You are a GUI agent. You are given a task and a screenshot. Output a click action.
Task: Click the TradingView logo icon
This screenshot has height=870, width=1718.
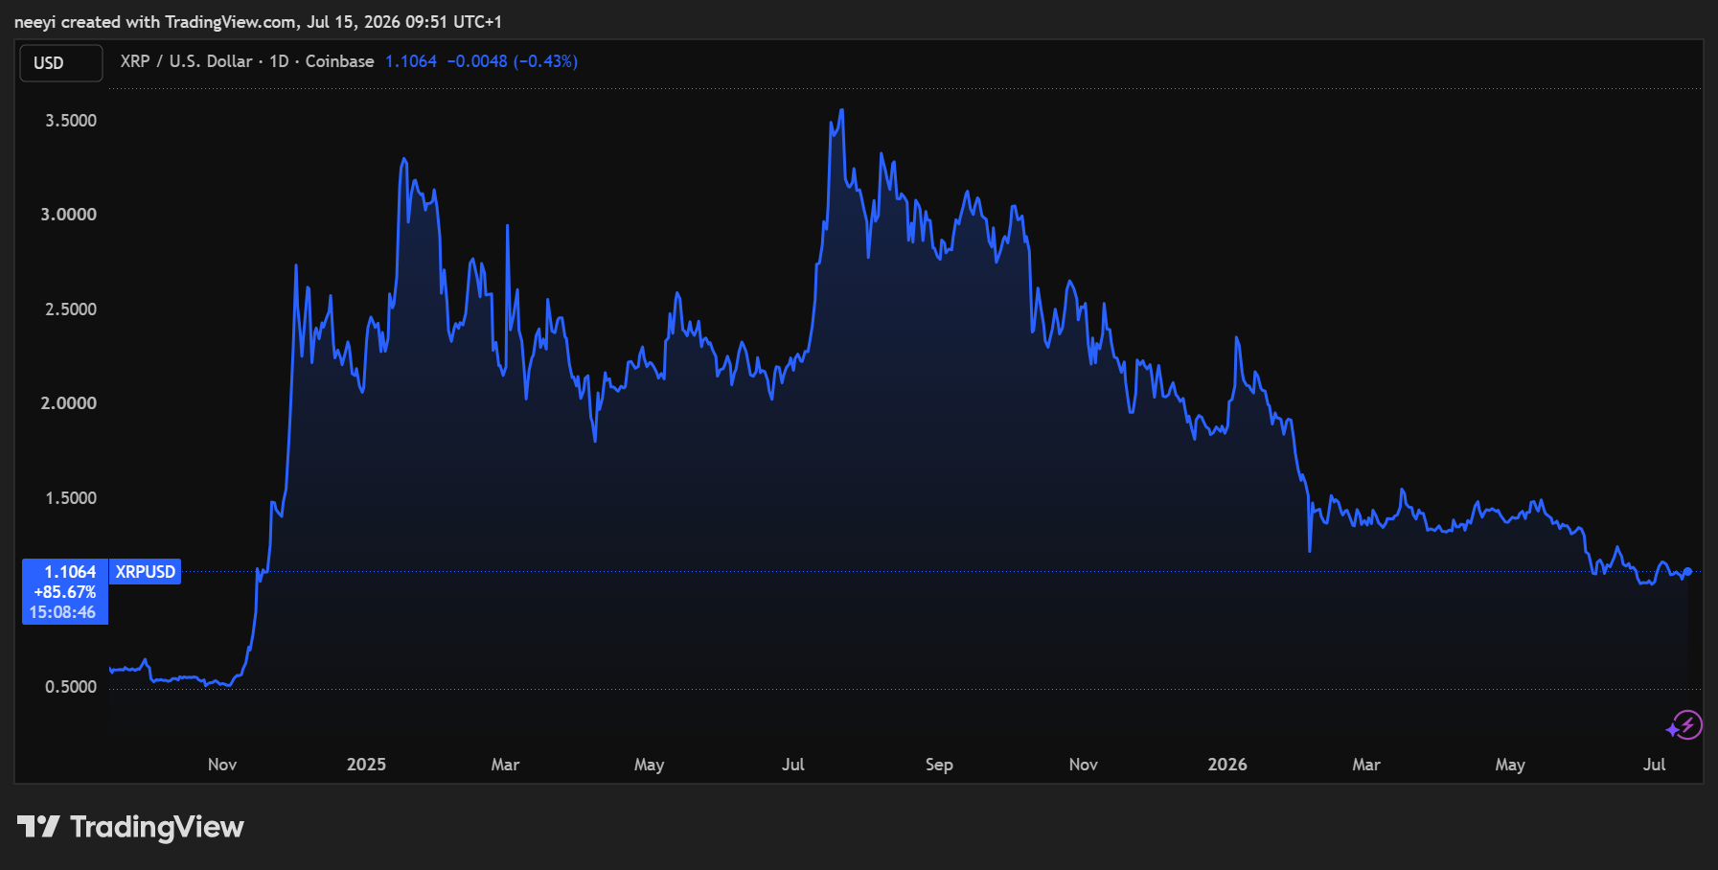coord(38,826)
